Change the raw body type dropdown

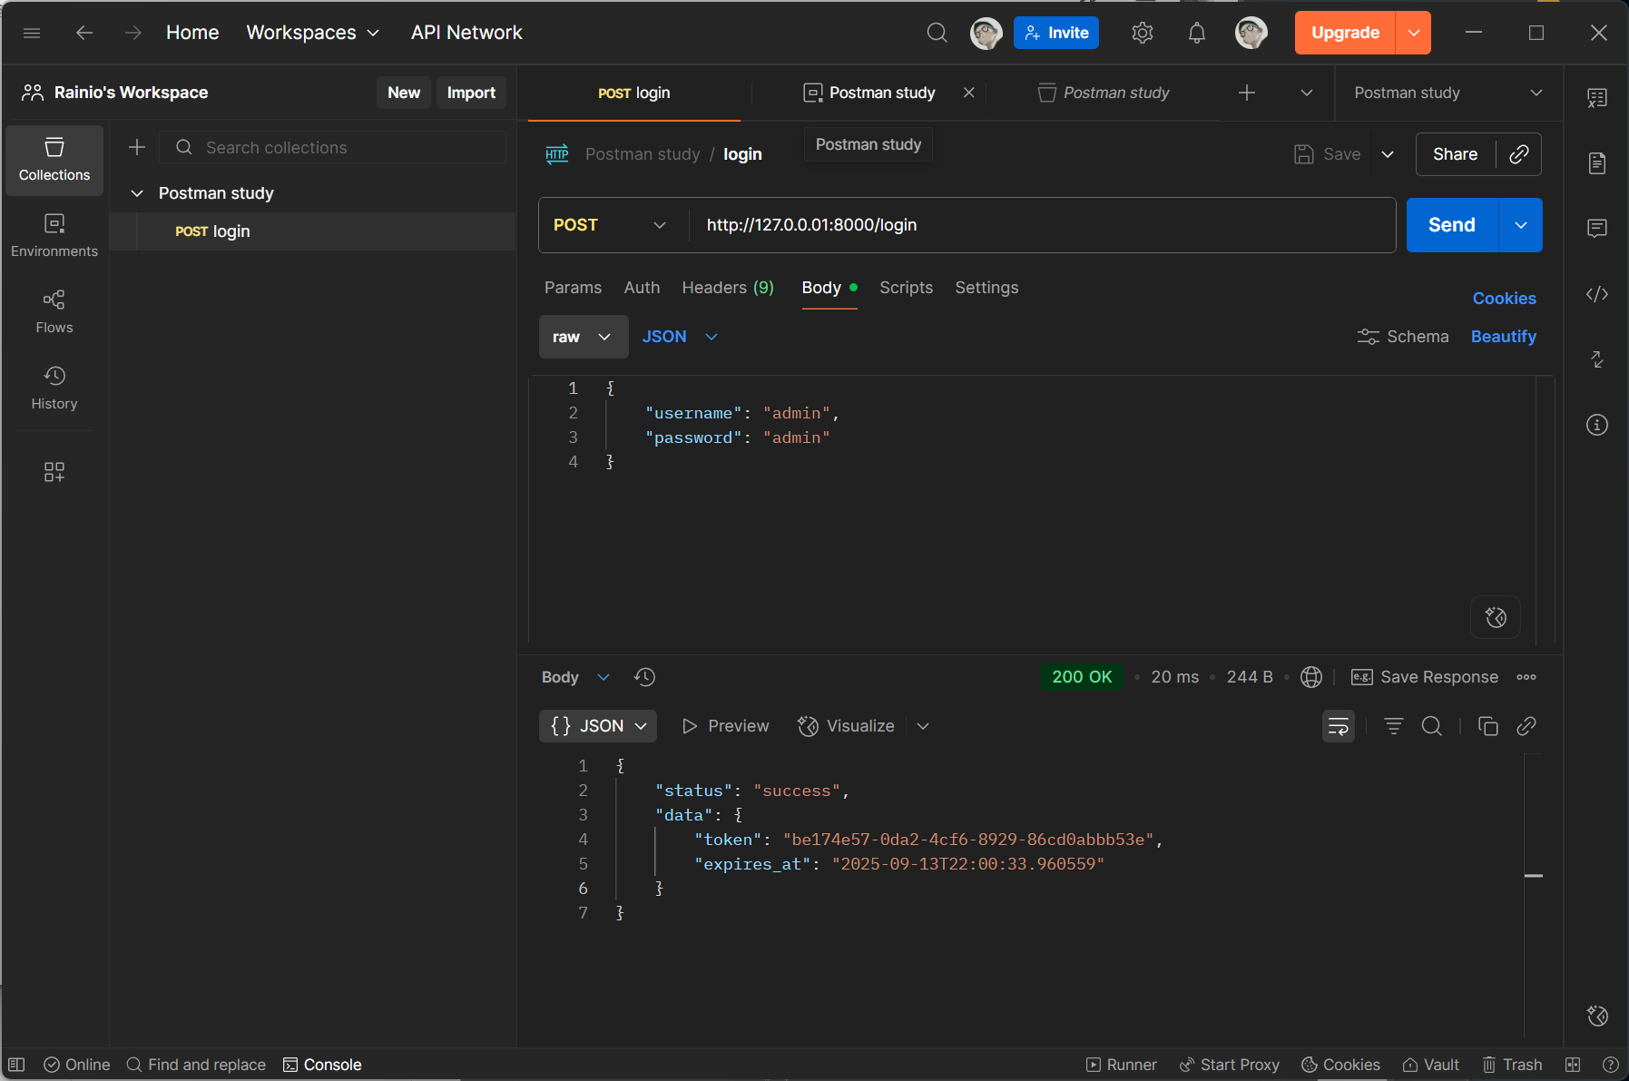coord(584,337)
